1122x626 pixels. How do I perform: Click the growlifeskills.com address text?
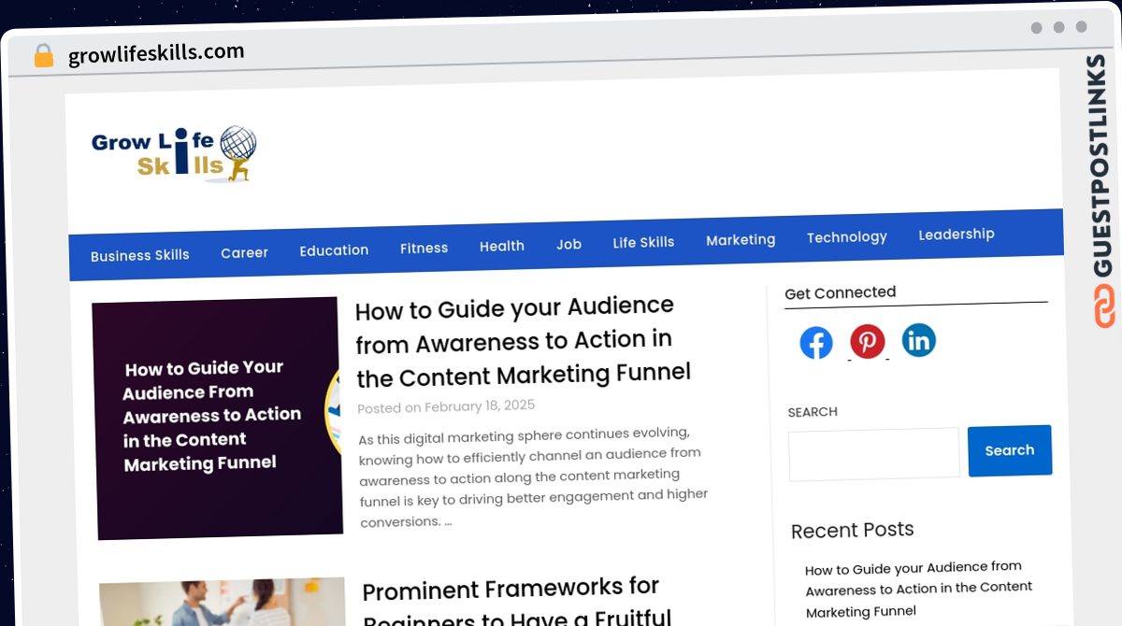pyautogui.click(x=156, y=53)
